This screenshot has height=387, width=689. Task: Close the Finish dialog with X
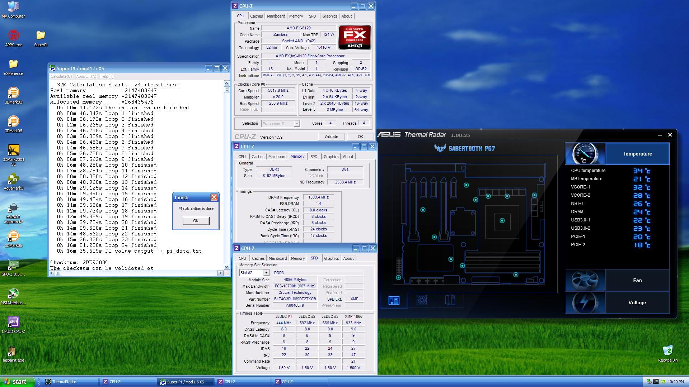coord(214,197)
